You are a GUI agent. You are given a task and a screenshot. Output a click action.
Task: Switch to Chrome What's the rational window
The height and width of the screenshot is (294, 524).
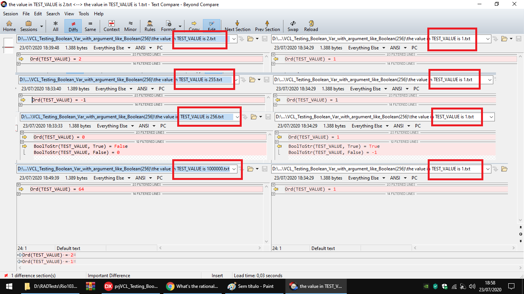(193, 286)
